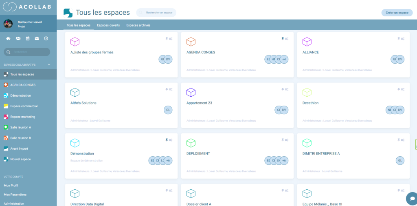Click the Créer un espace button
Viewport: 417px width, 206px height.
[x=397, y=13]
